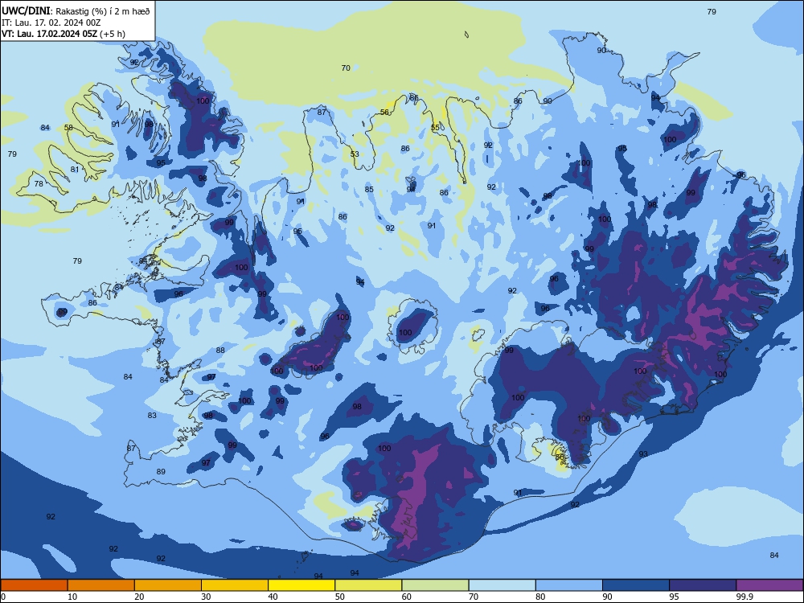Click the map value '89' on the Reykjanes peninsula

(161, 472)
